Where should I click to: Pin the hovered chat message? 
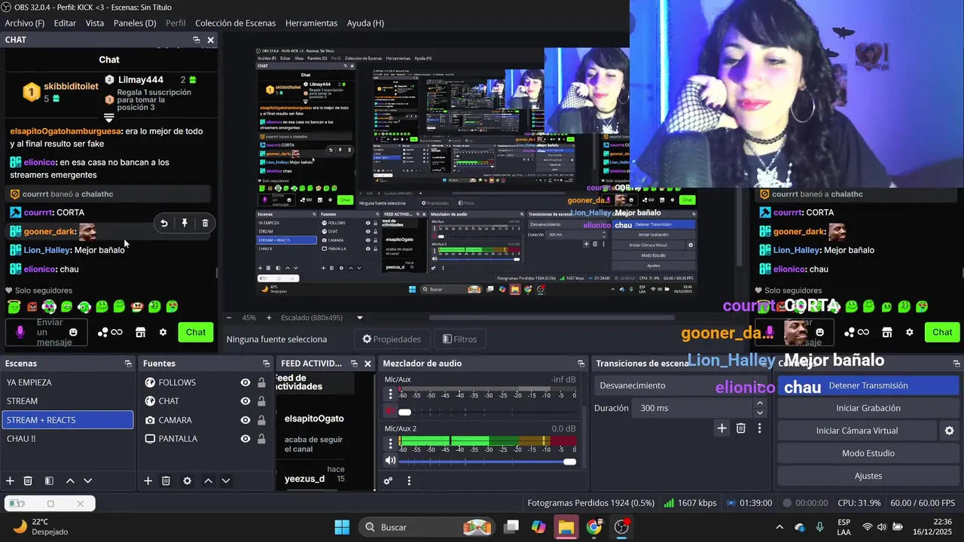(184, 223)
